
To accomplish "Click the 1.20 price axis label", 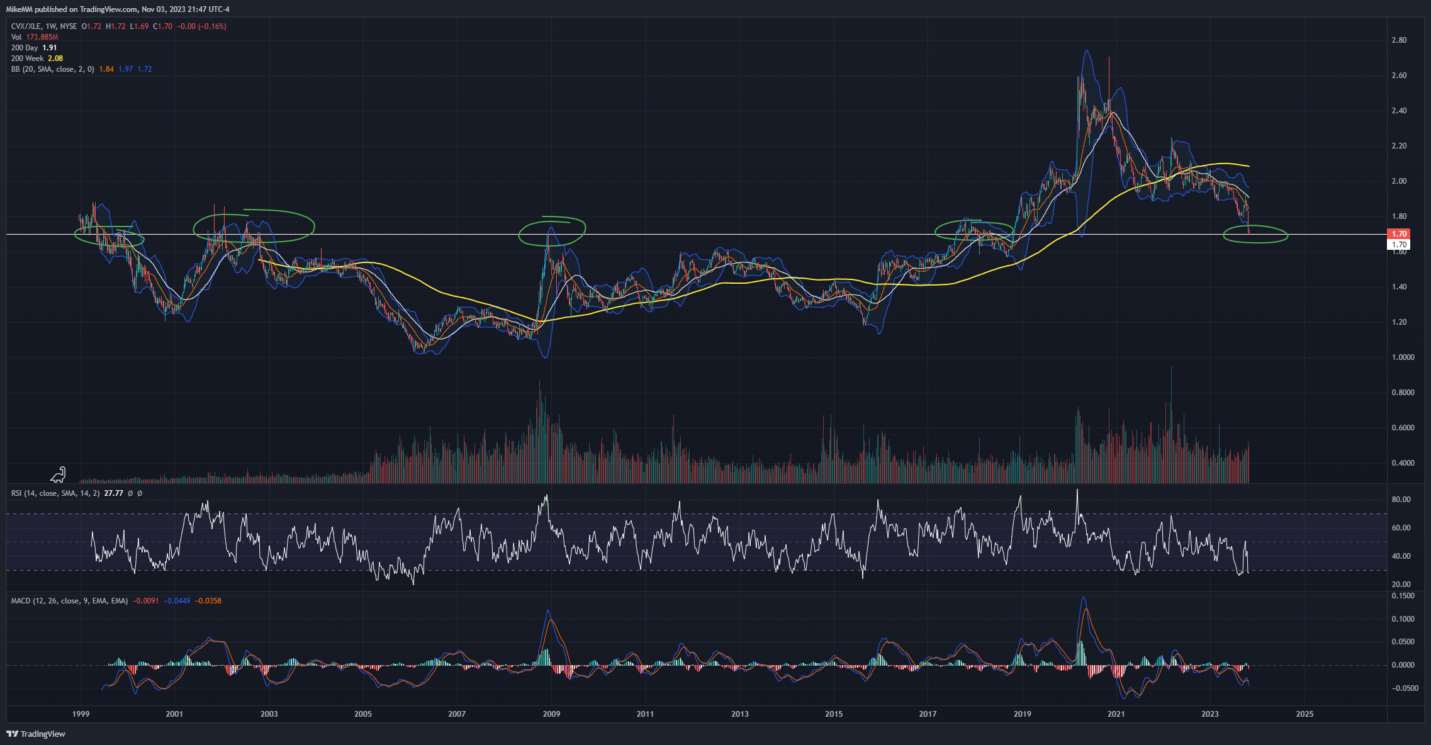I will 1399,322.
